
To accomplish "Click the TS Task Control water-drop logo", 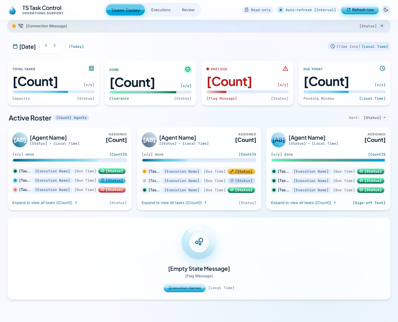I will [x=12, y=10].
